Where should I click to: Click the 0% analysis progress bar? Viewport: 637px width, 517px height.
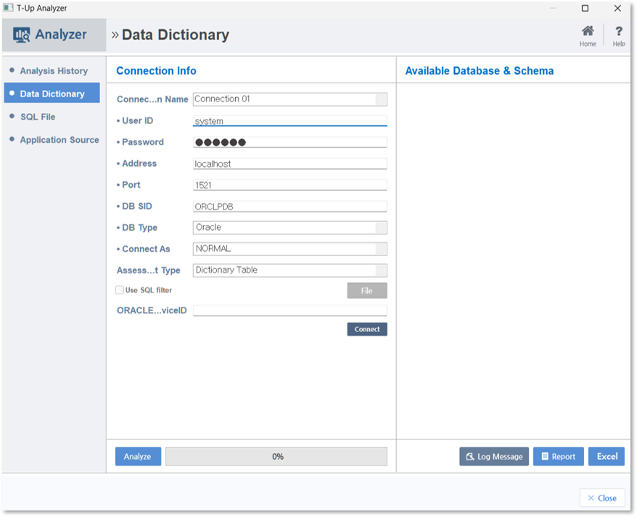coord(276,456)
